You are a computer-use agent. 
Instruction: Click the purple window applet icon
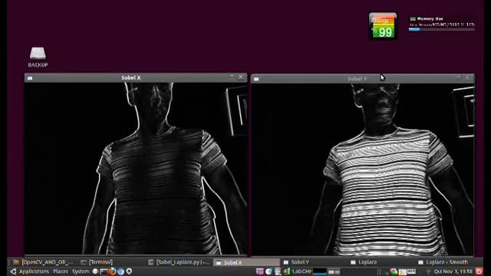pyautogui.click(x=260, y=271)
